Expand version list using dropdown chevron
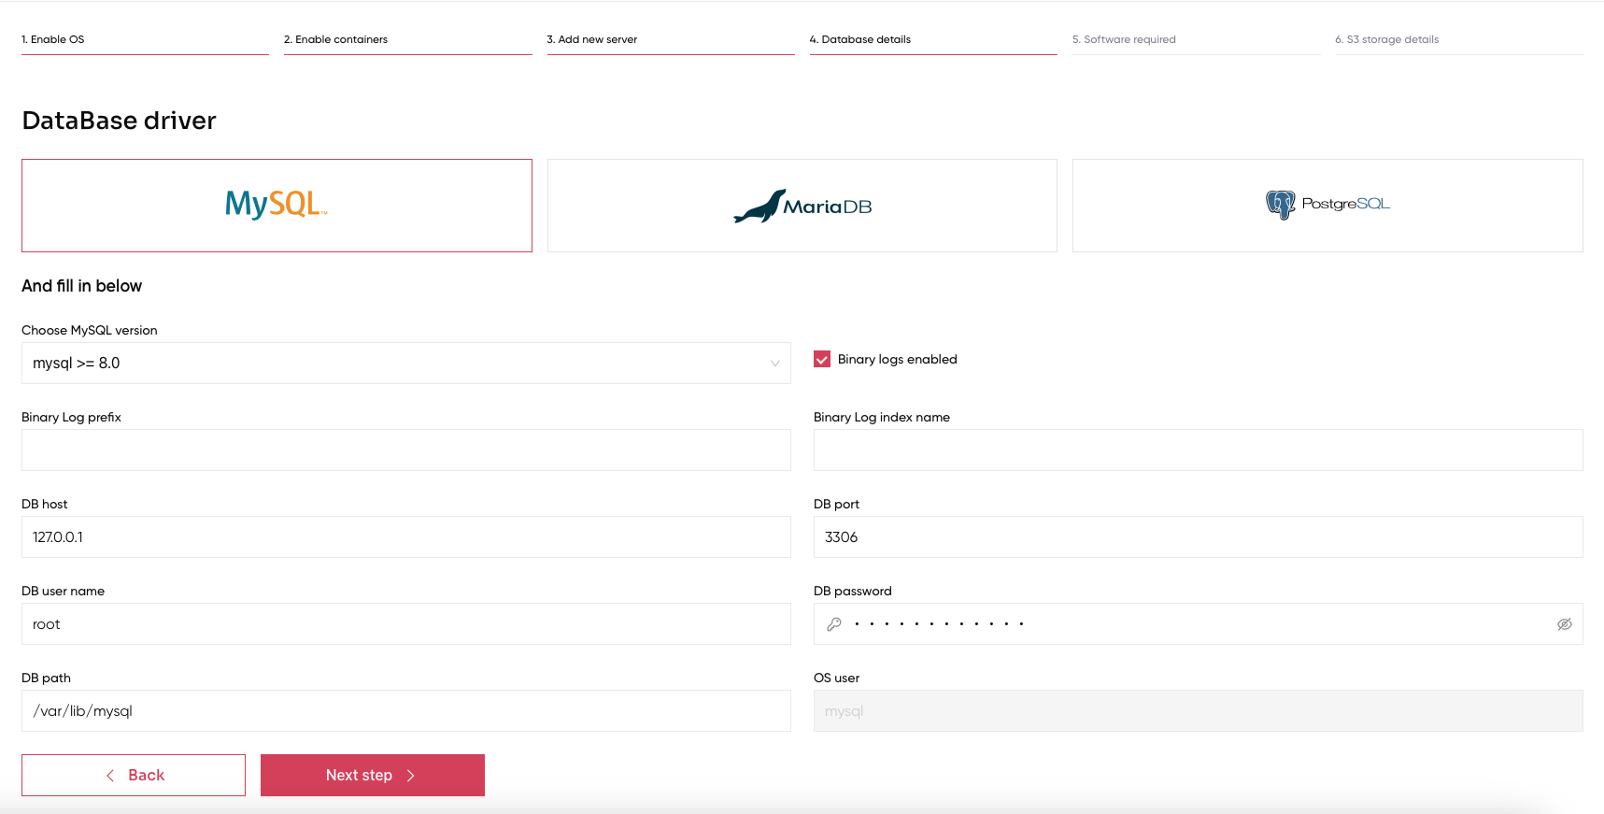1604x814 pixels. click(x=774, y=364)
